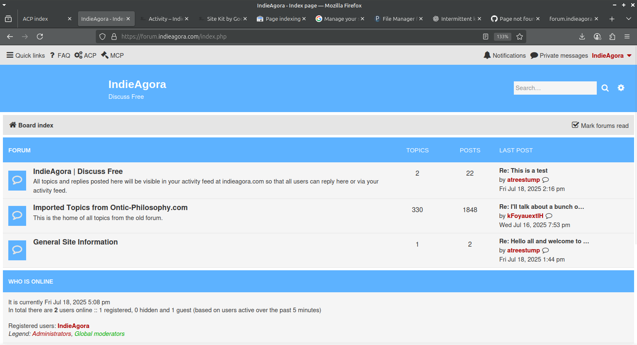
Task: Reload the current page
Action: pos(40,37)
